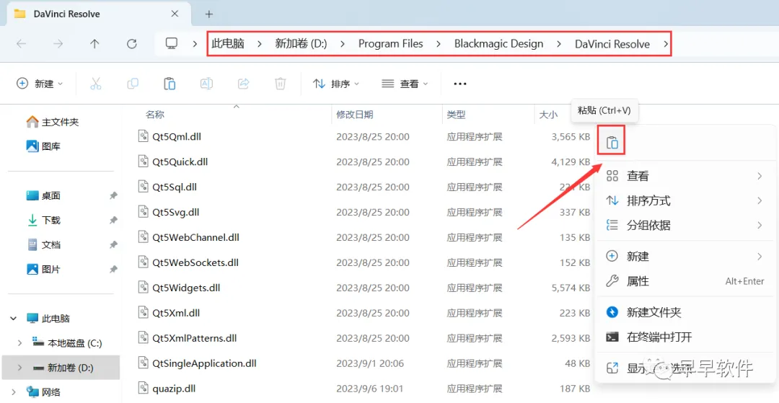
Task: Select 在终端中打开 in context menu
Action: pyautogui.click(x=685, y=337)
